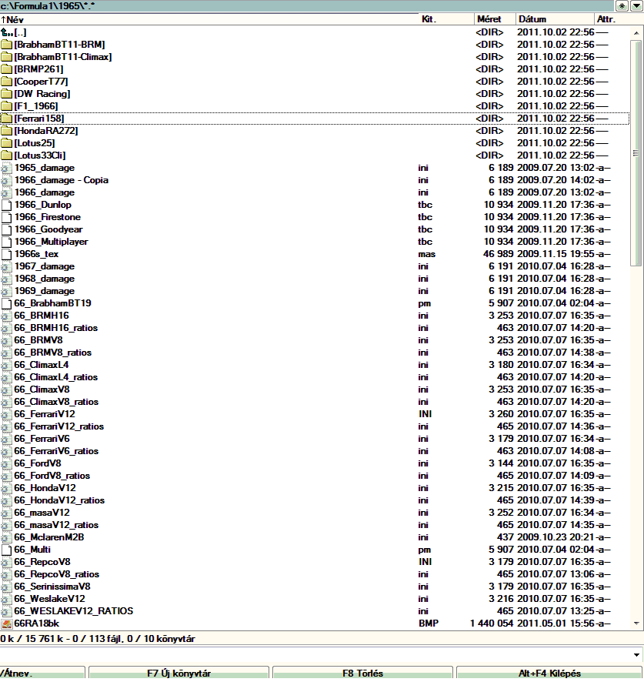
Task: Click the 66_HondaV12 ini file icon
Action: pos(6,488)
